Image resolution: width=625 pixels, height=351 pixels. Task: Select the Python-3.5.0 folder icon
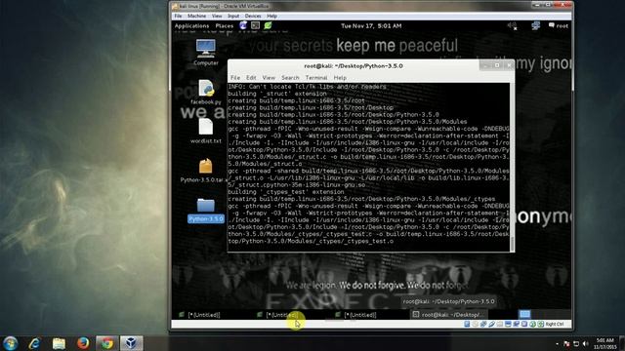click(206, 210)
